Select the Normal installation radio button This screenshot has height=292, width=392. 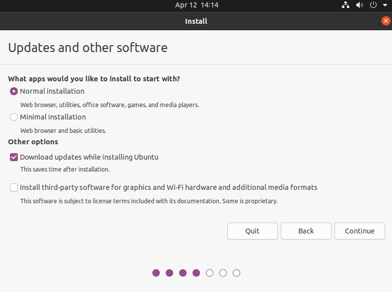tap(14, 91)
